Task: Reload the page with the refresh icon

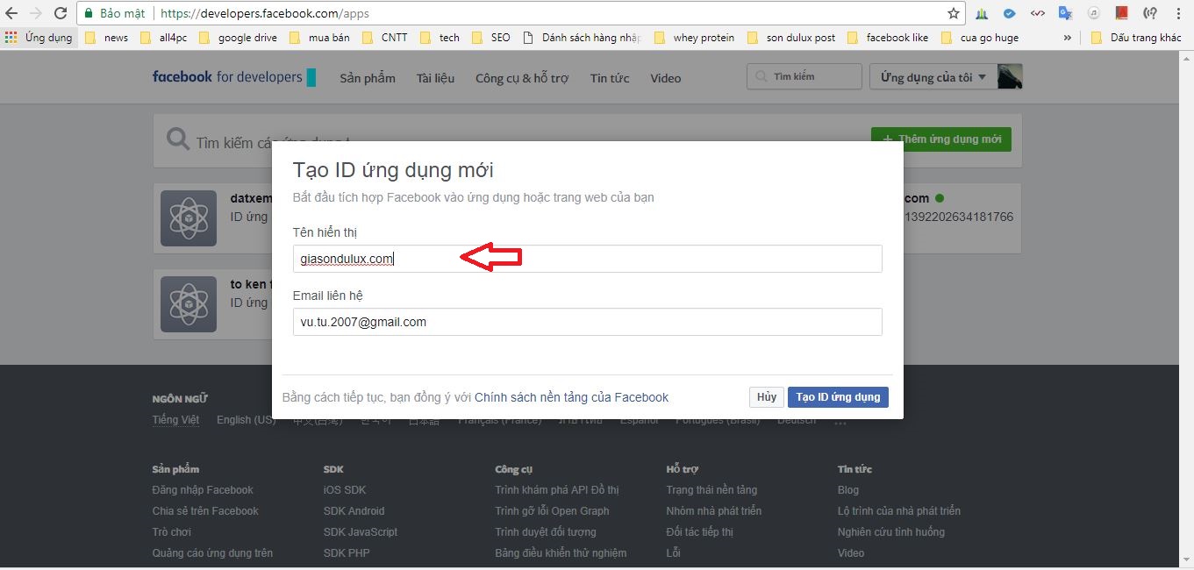Action: pyautogui.click(x=61, y=14)
